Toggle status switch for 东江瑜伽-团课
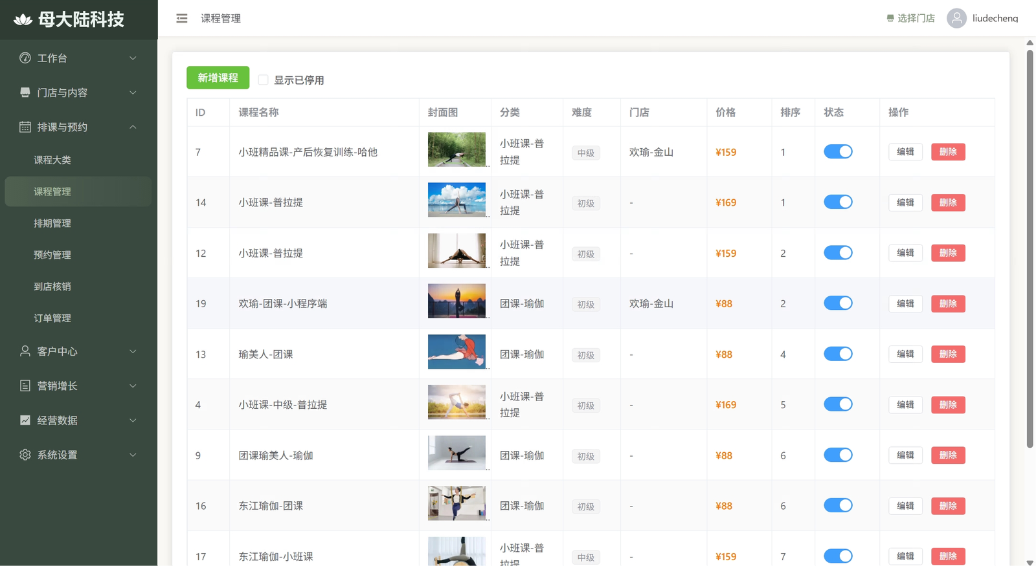1036x566 pixels. click(838, 505)
